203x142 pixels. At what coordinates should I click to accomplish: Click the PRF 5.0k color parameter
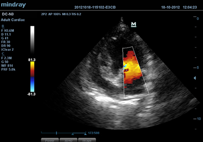coord(8,69)
